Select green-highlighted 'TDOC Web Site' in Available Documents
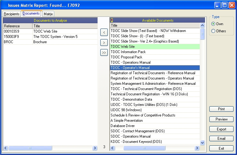 tap(155, 47)
